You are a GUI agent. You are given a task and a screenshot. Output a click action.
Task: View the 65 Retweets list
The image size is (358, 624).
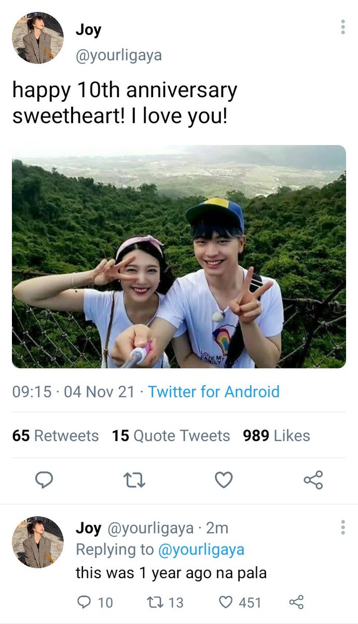(x=56, y=436)
